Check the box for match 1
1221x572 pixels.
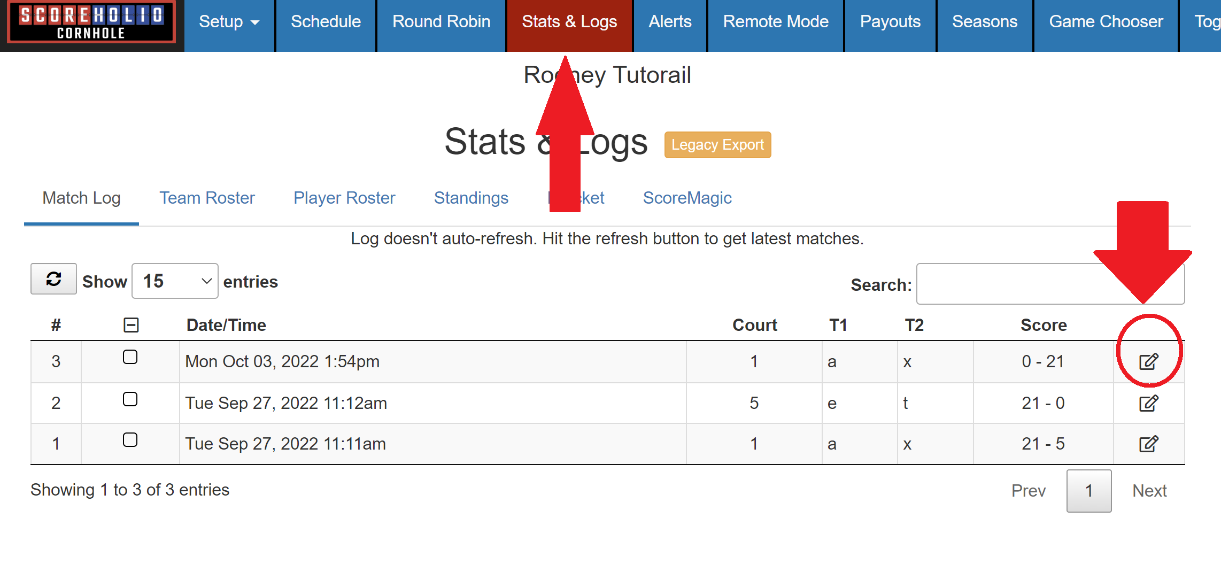tap(130, 440)
